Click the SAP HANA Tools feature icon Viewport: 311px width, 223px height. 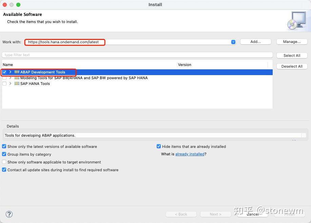16,84
